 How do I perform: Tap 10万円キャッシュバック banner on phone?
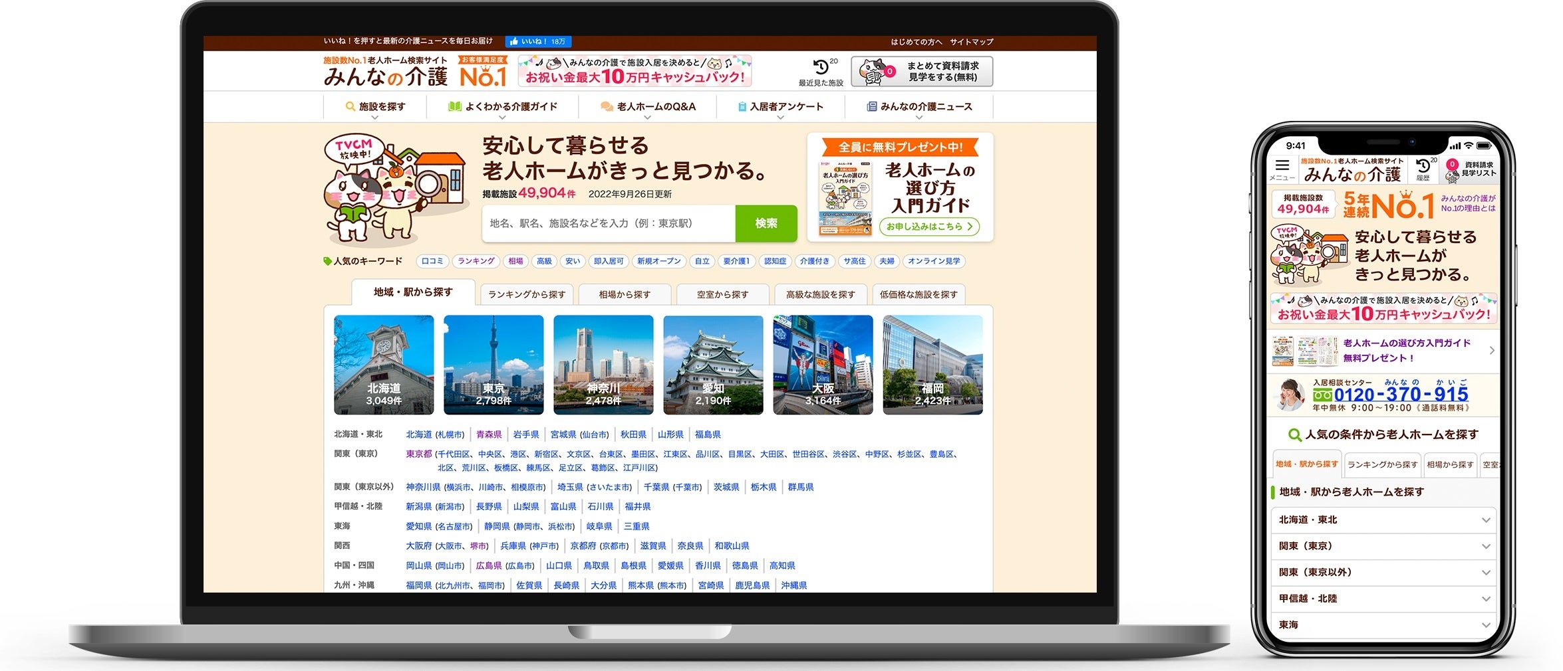click(x=1383, y=309)
